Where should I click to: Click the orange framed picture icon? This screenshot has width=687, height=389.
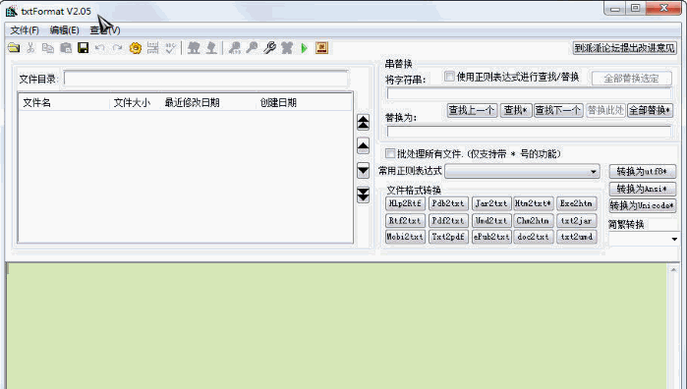click(321, 48)
